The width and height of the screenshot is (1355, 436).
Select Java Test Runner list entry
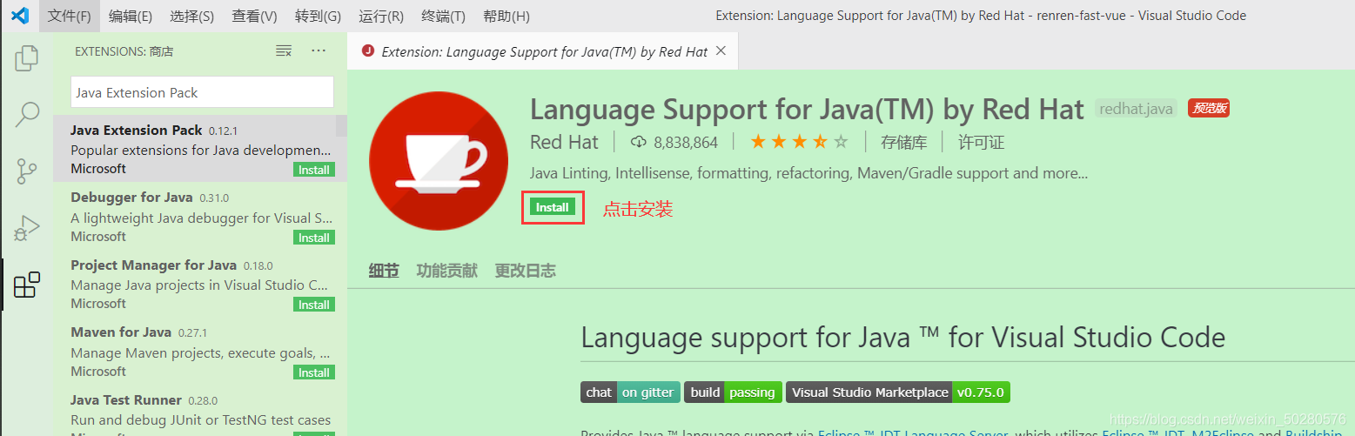200,411
